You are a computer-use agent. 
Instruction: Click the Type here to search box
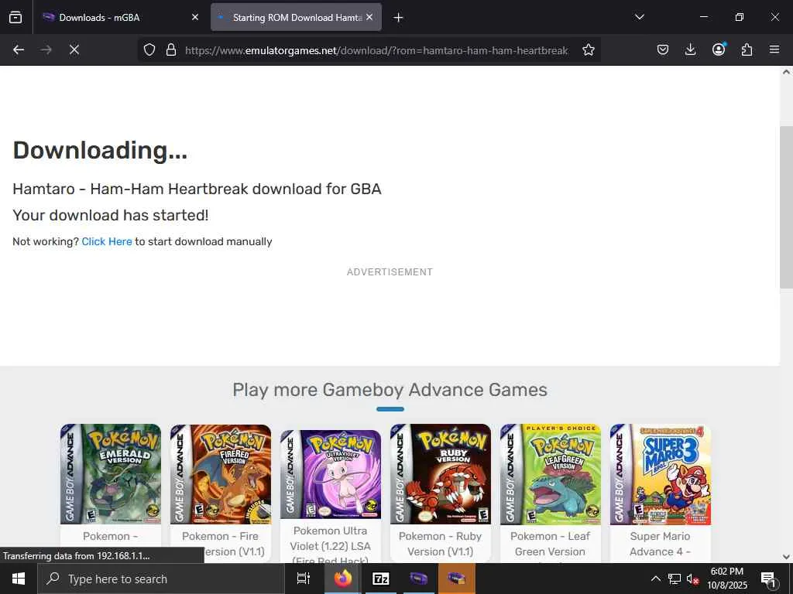coord(161,579)
